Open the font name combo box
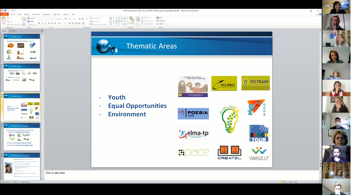 45,19
